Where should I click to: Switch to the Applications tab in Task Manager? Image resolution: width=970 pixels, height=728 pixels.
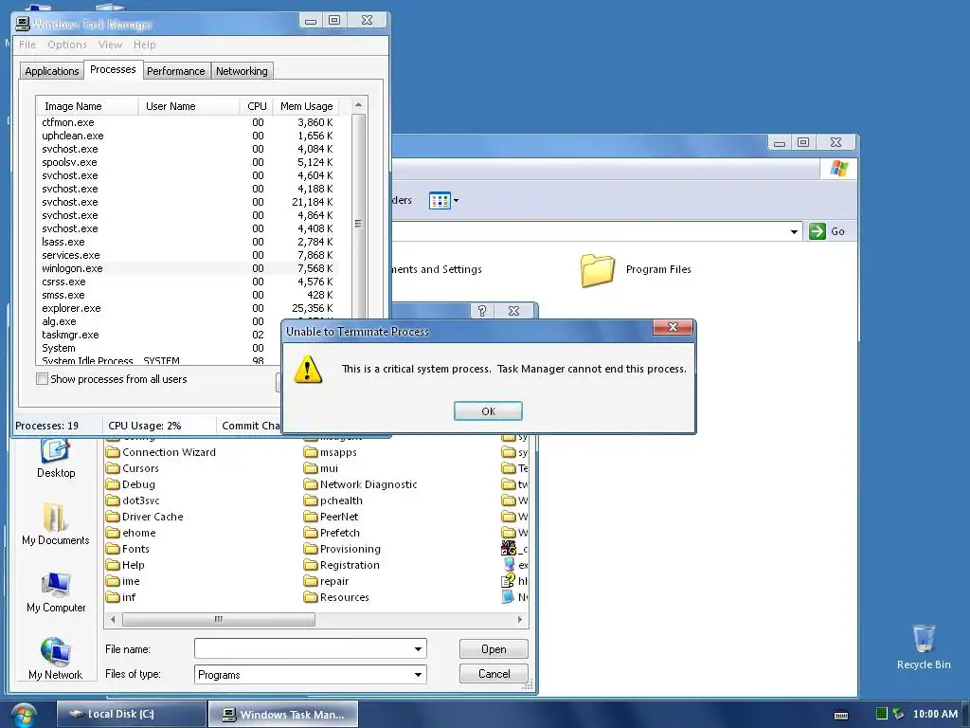(x=52, y=71)
